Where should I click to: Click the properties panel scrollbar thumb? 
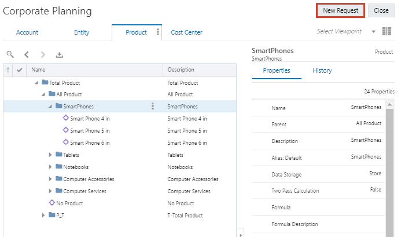(389, 173)
